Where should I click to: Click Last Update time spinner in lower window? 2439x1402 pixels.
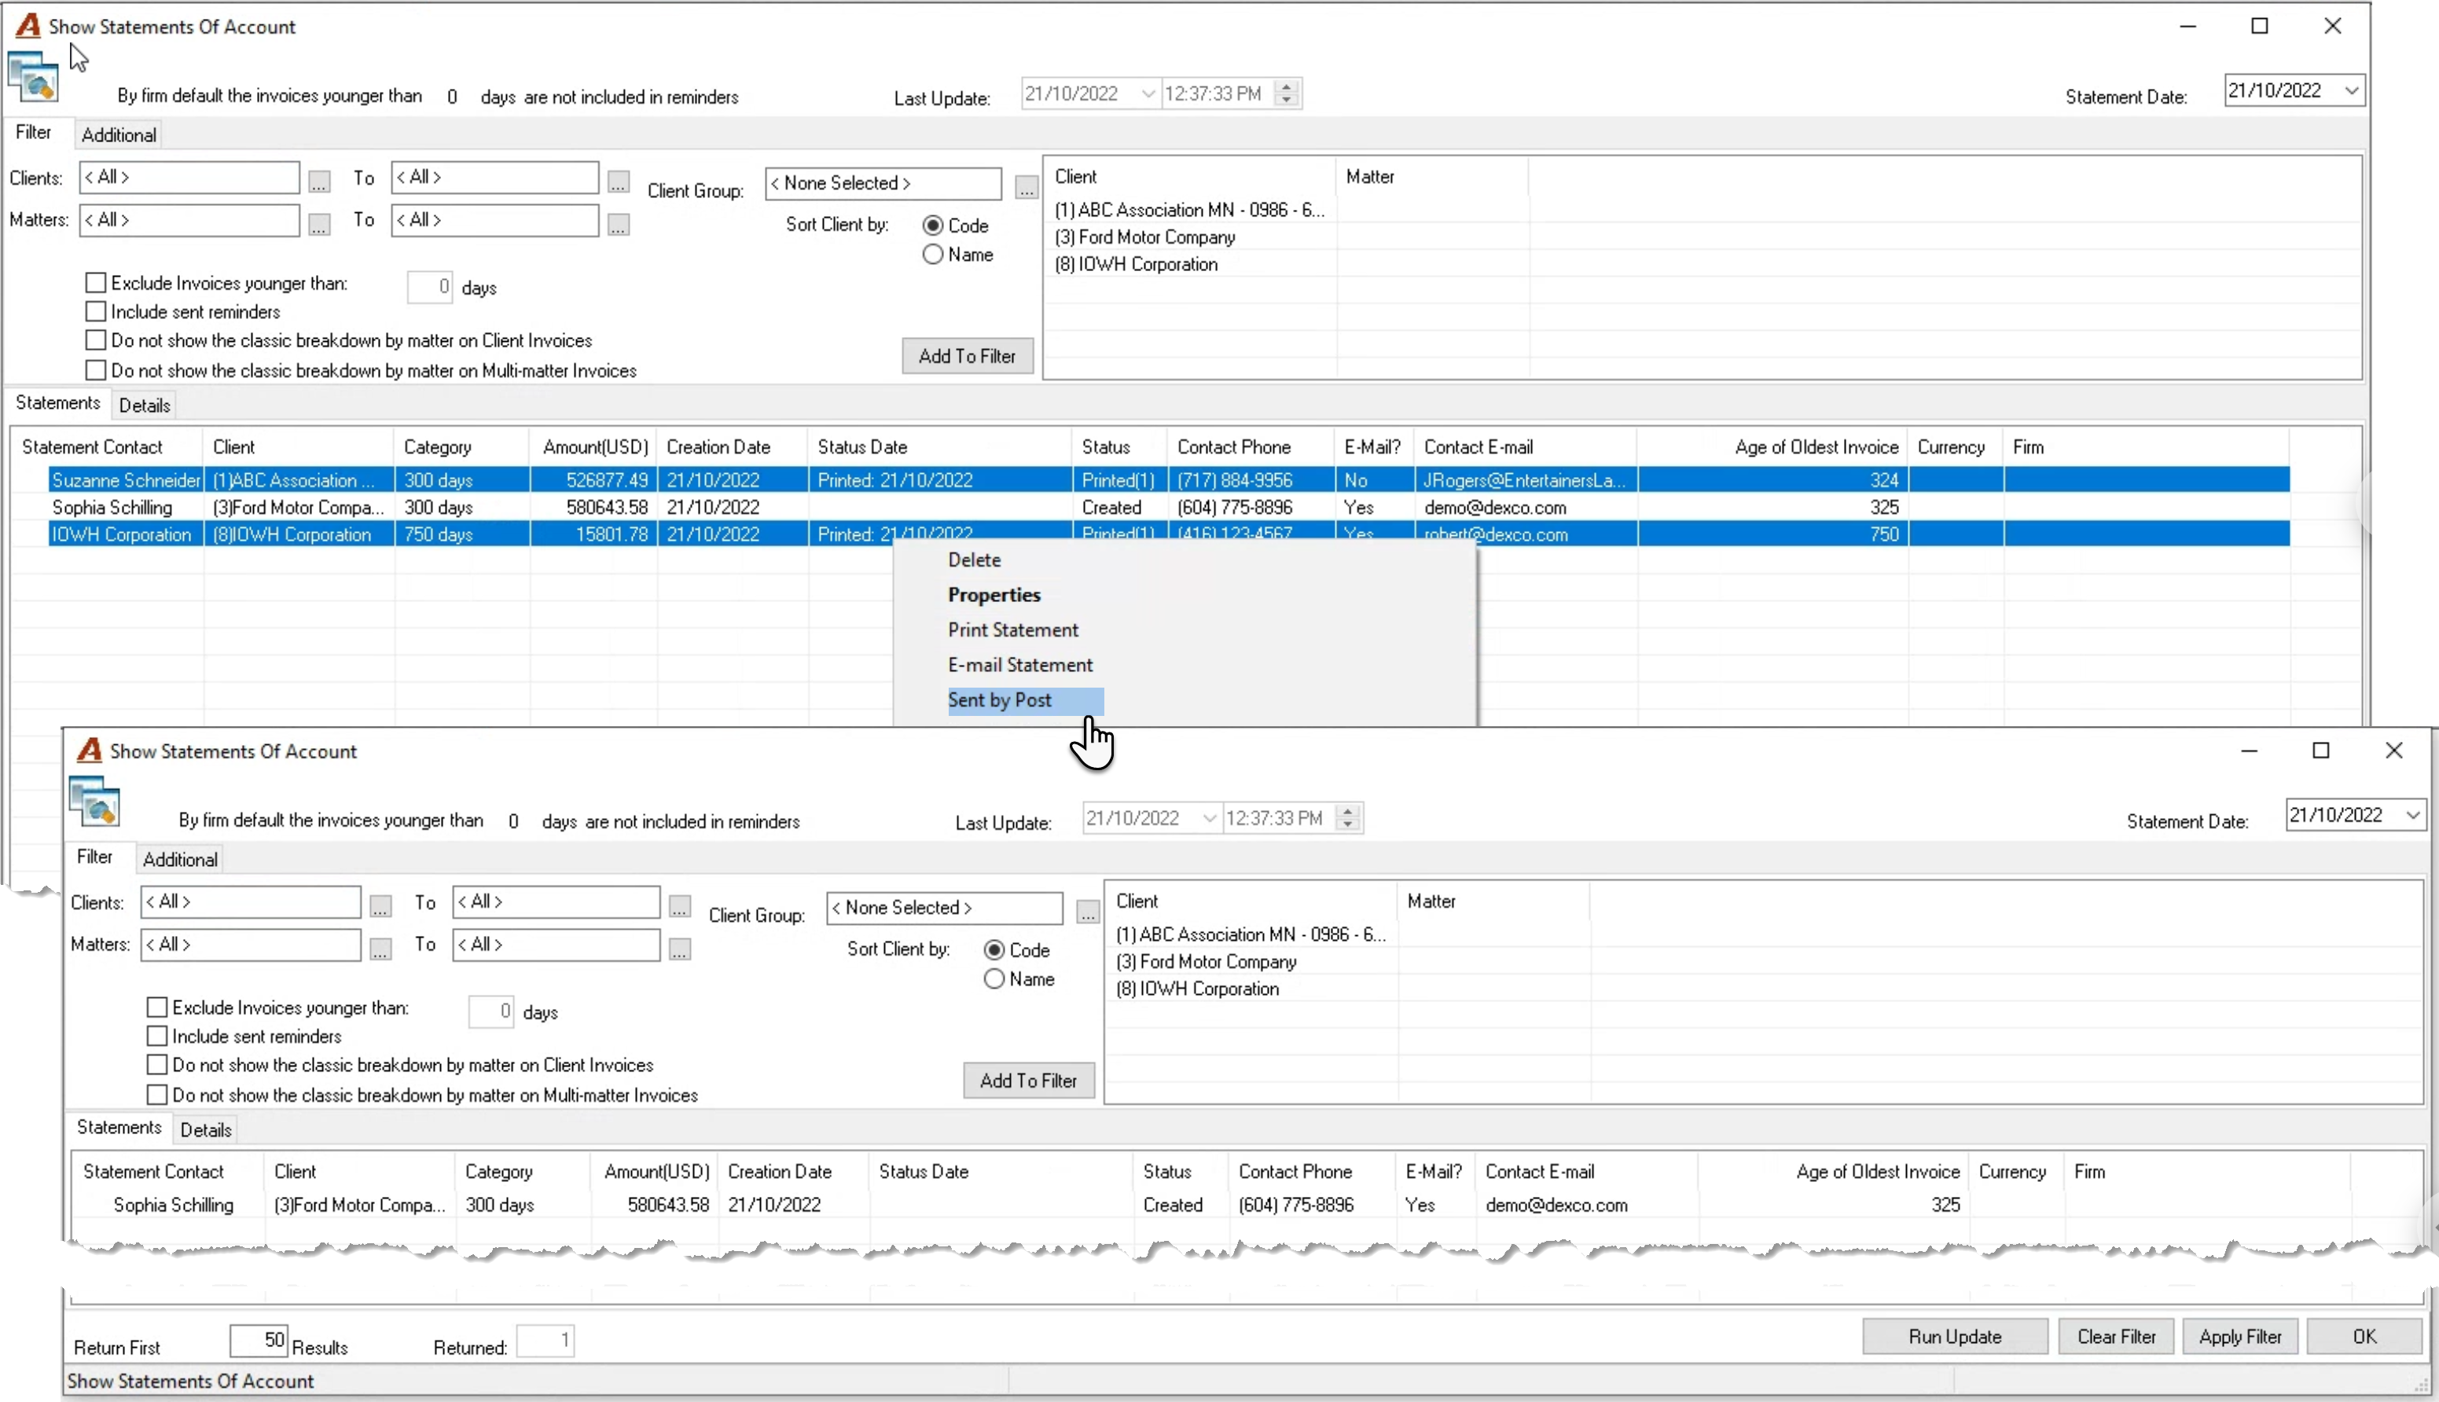pyautogui.click(x=1348, y=818)
